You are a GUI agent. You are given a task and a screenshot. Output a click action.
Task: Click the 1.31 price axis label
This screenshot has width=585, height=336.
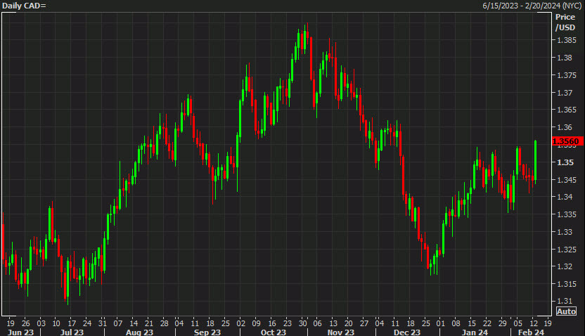pos(565,301)
